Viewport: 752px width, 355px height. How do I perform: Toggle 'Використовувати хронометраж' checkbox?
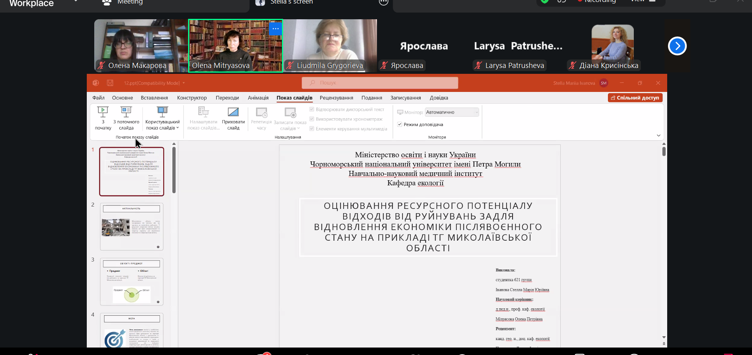coord(312,119)
